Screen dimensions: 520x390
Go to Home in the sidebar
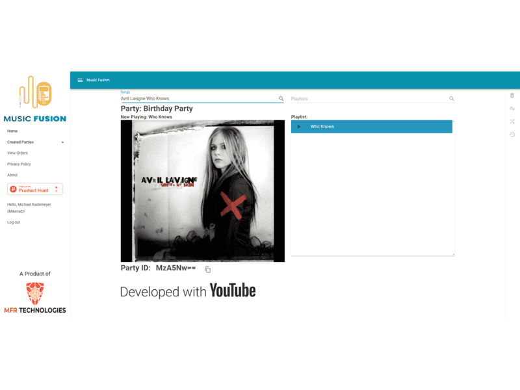tap(12, 131)
